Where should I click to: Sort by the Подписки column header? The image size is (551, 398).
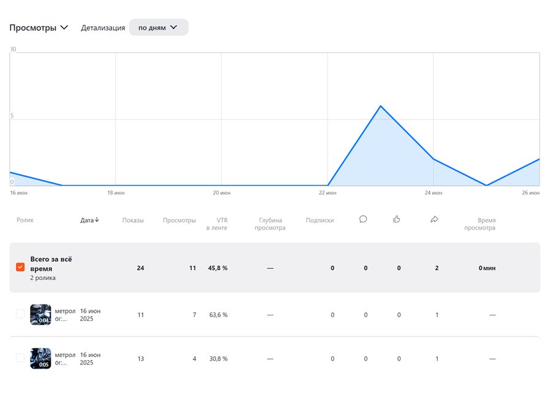pos(320,220)
